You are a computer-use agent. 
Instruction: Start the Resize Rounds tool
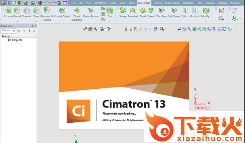pyautogui.click(x=91, y=13)
